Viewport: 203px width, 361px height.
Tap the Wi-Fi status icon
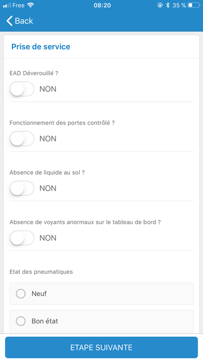[x=31, y=5]
